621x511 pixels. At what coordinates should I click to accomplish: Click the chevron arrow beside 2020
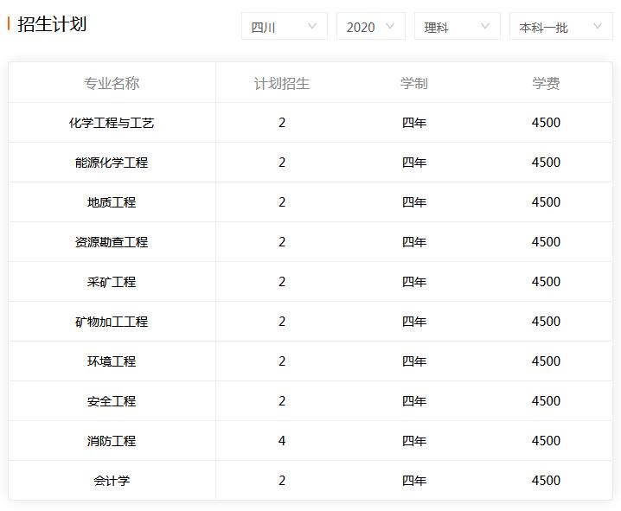click(390, 26)
